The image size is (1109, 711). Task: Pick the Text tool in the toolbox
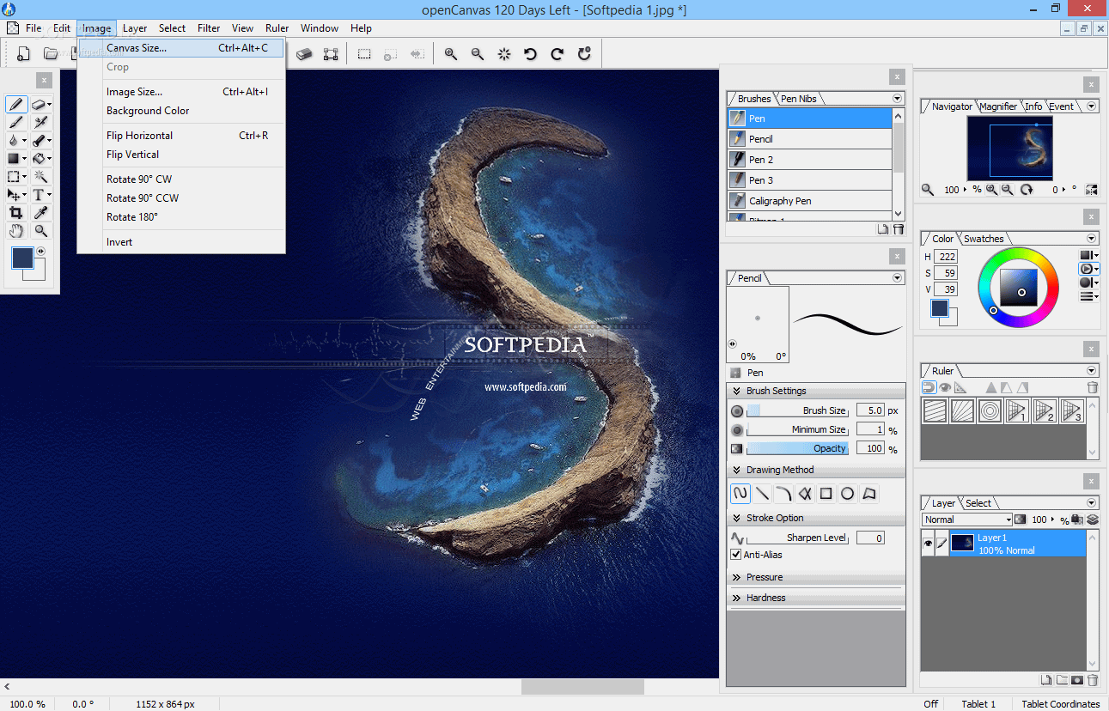[x=40, y=195]
